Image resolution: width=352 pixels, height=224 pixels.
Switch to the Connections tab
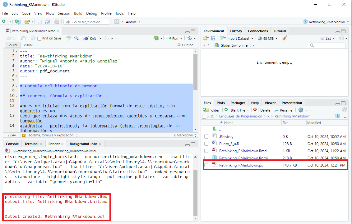(x=258, y=31)
